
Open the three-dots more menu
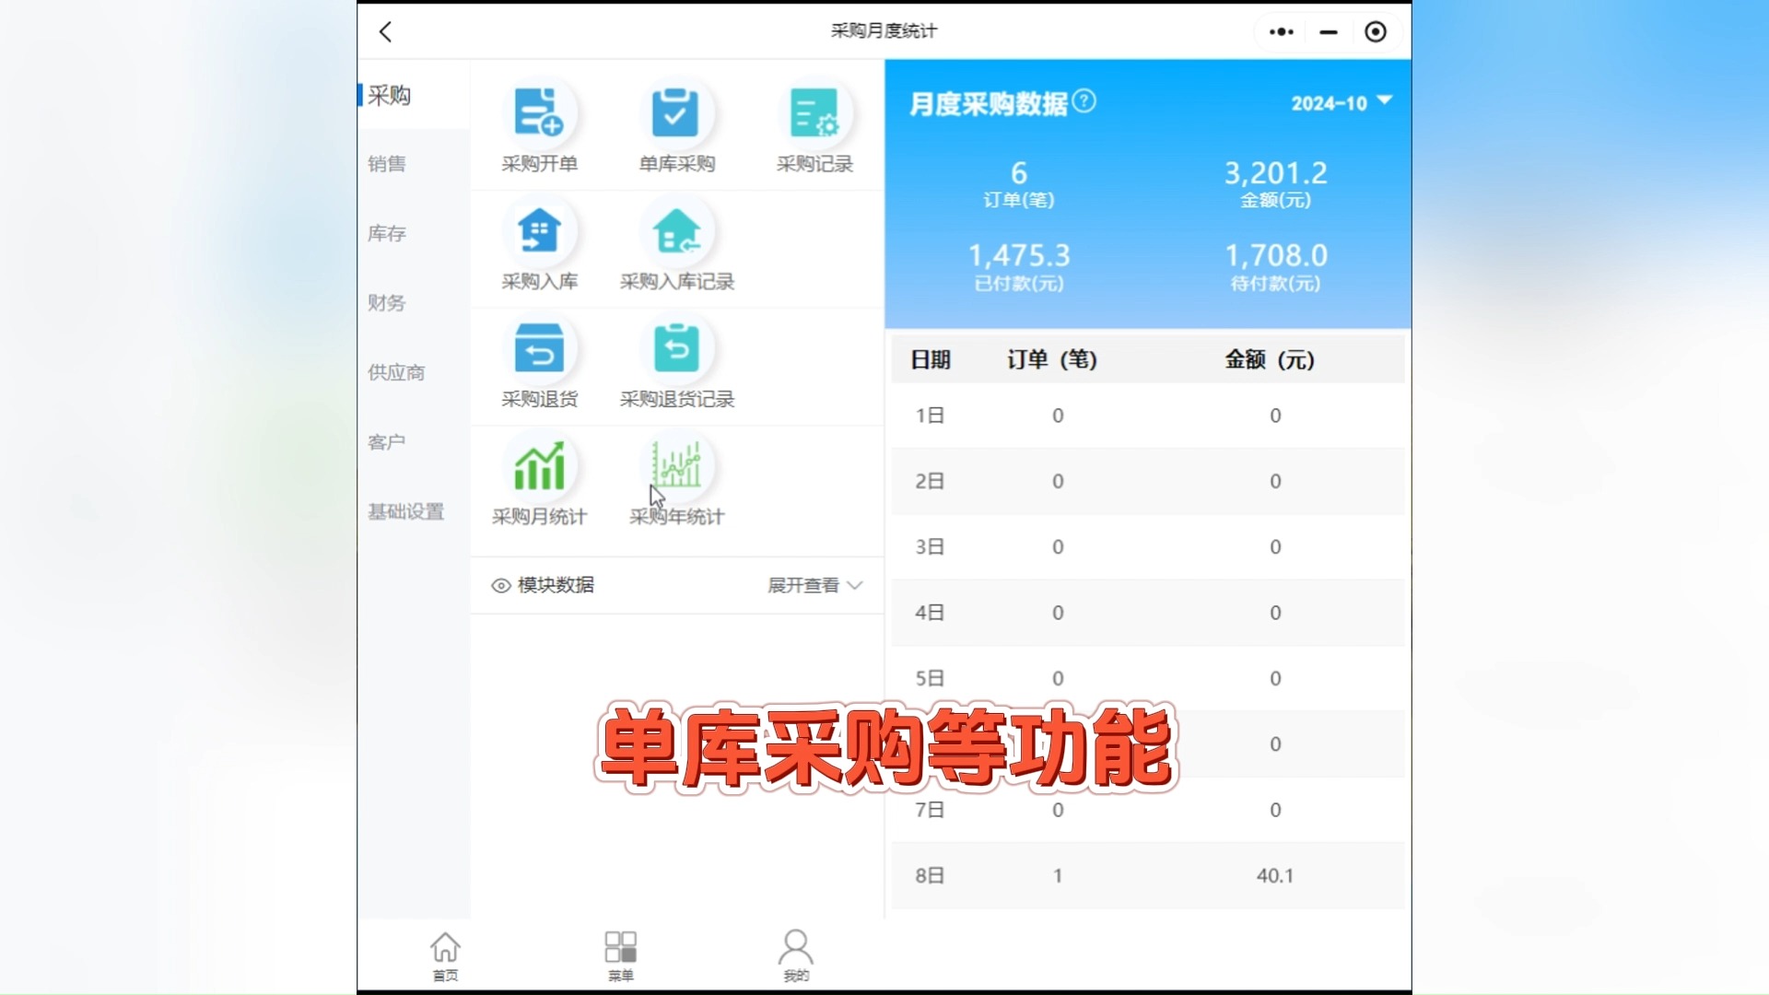[x=1281, y=32]
